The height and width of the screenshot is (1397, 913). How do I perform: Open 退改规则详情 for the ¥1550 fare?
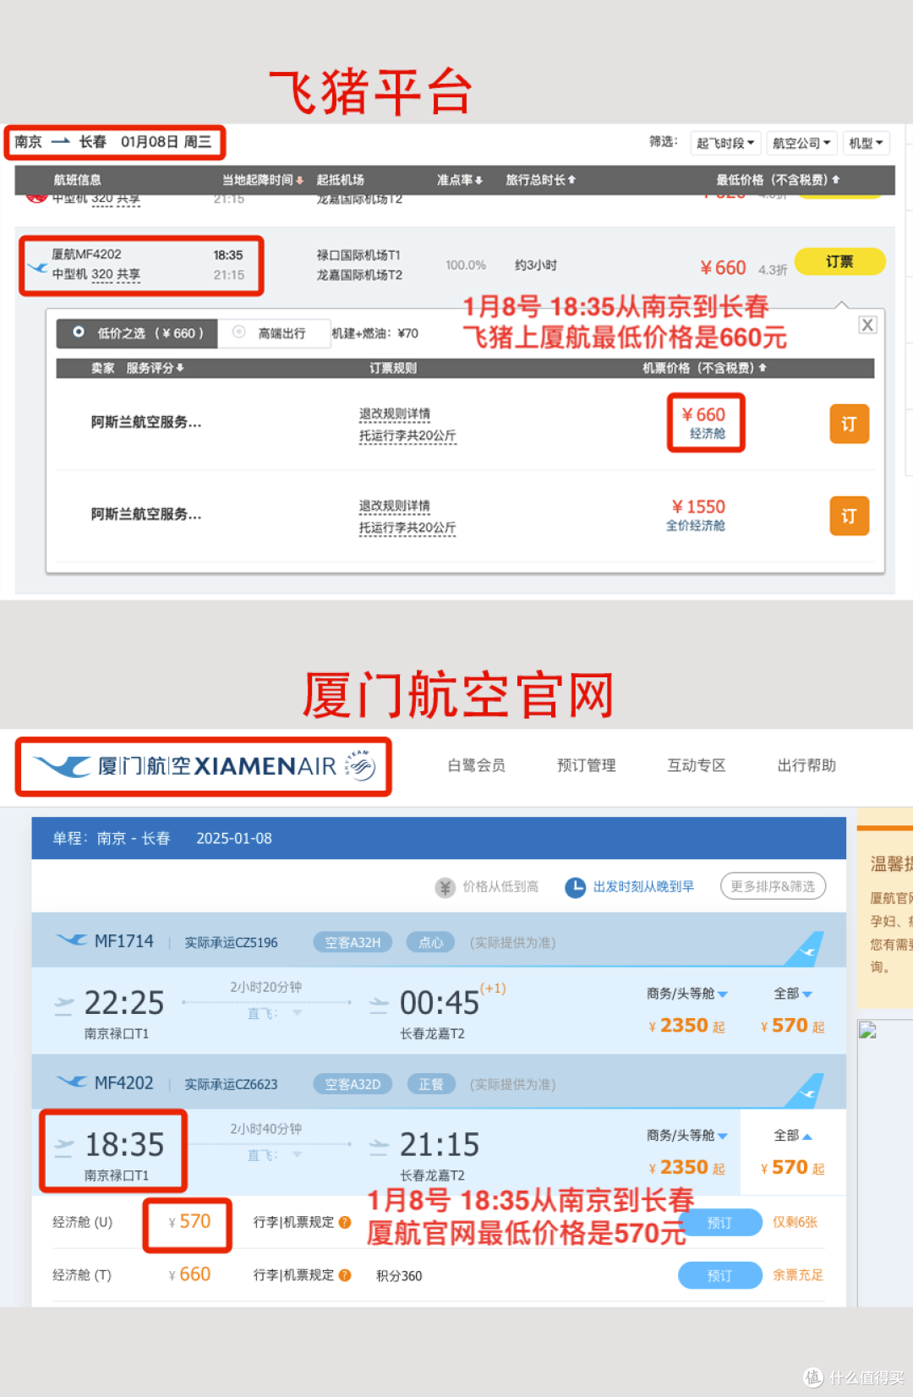coord(395,506)
